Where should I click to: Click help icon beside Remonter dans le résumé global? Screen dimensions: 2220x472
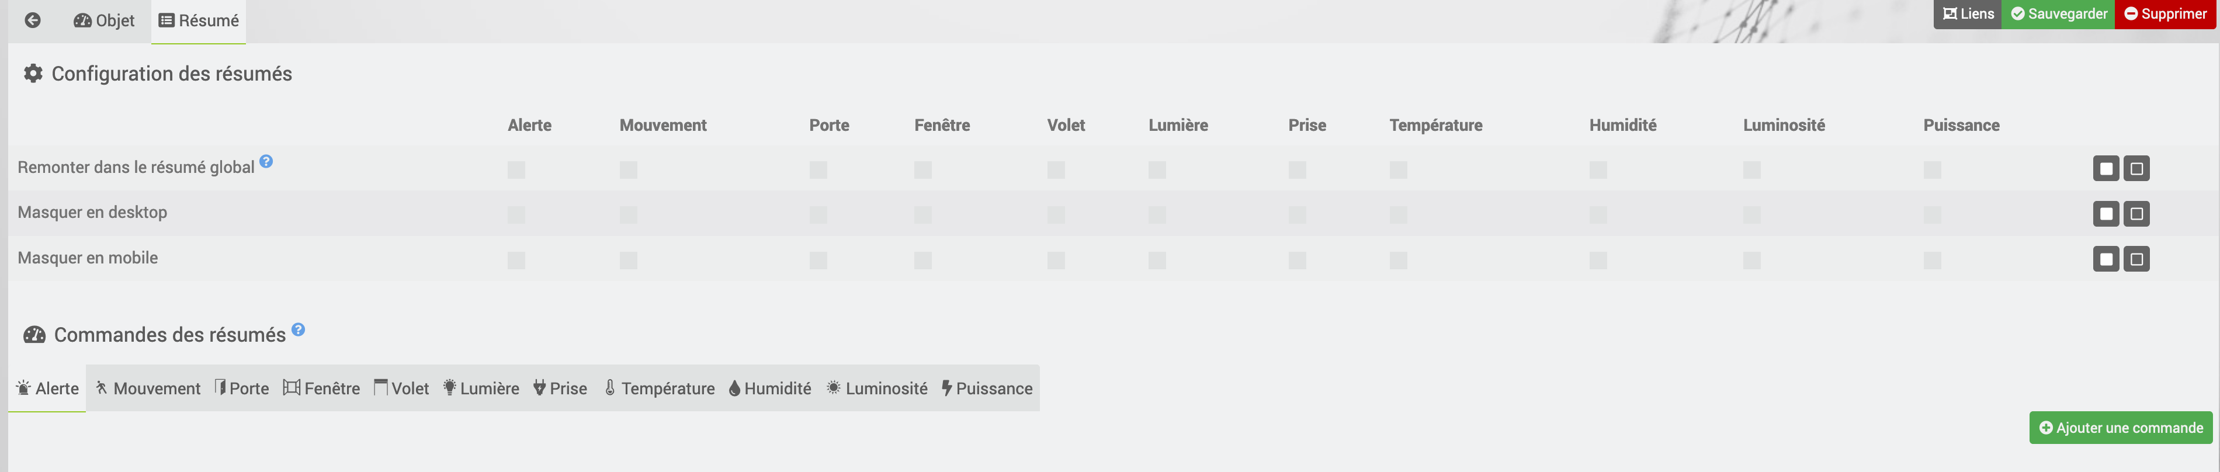[266, 161]
